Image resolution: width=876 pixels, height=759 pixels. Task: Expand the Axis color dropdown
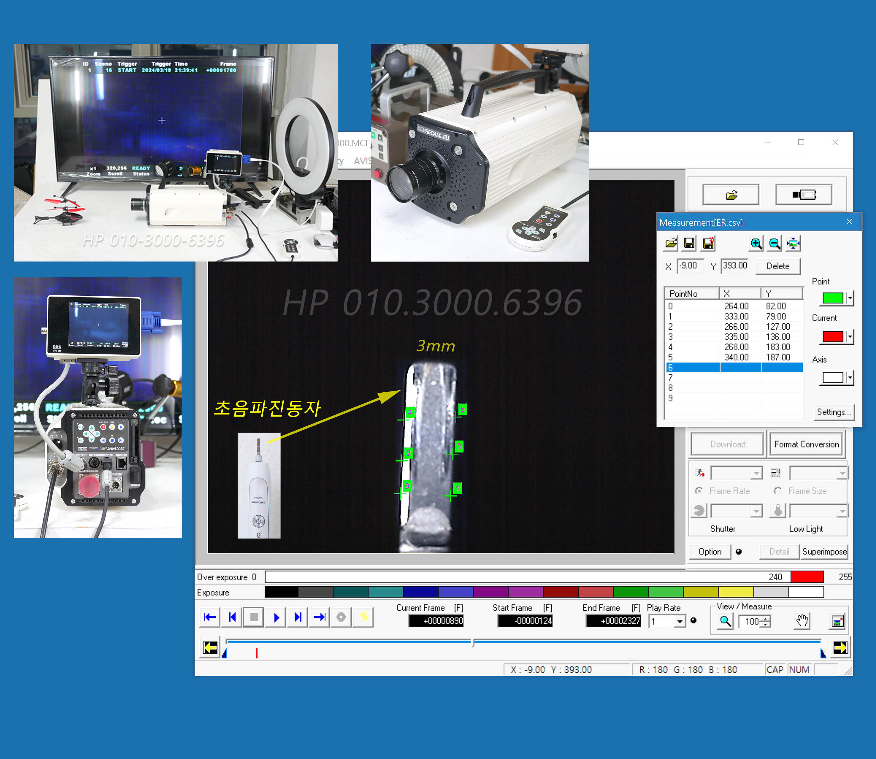coord(850,377)
